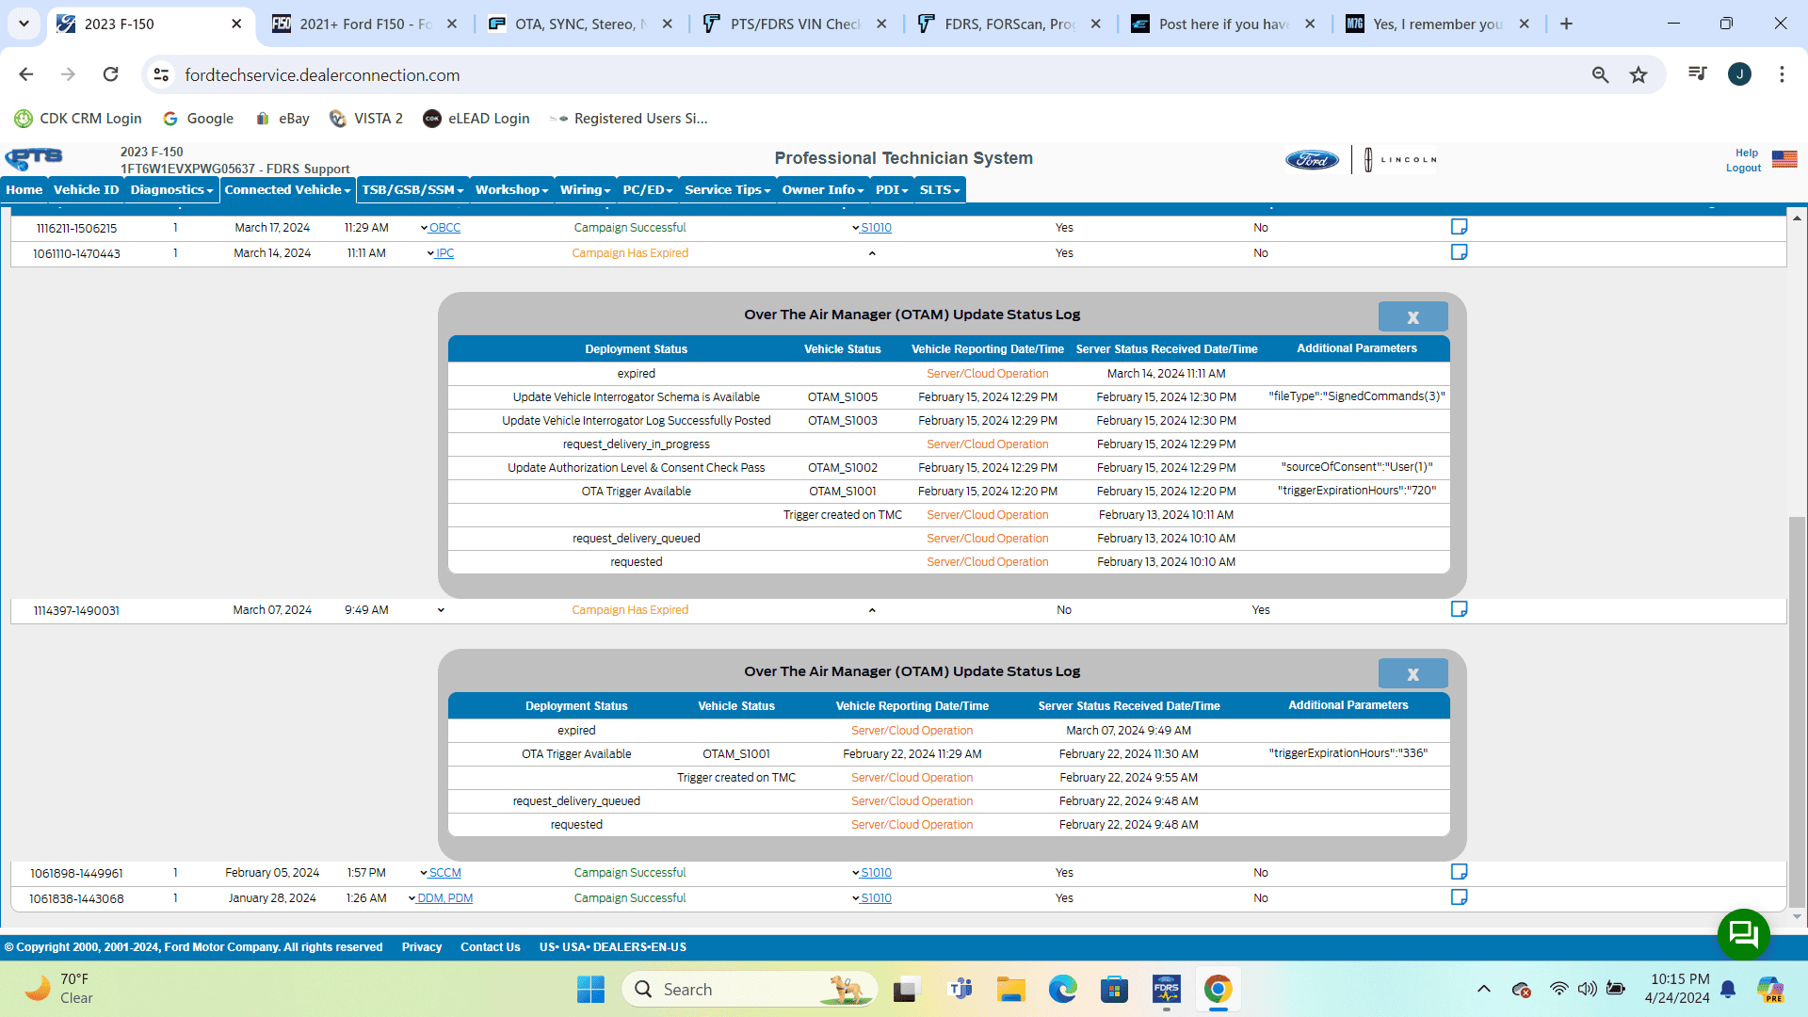Click the OBCC module link
Screen dimensions: 1808x1017
tap(444, 228)
